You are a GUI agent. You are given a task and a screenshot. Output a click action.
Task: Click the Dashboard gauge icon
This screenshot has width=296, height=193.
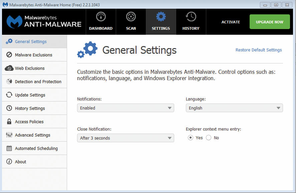click(101, 17)
